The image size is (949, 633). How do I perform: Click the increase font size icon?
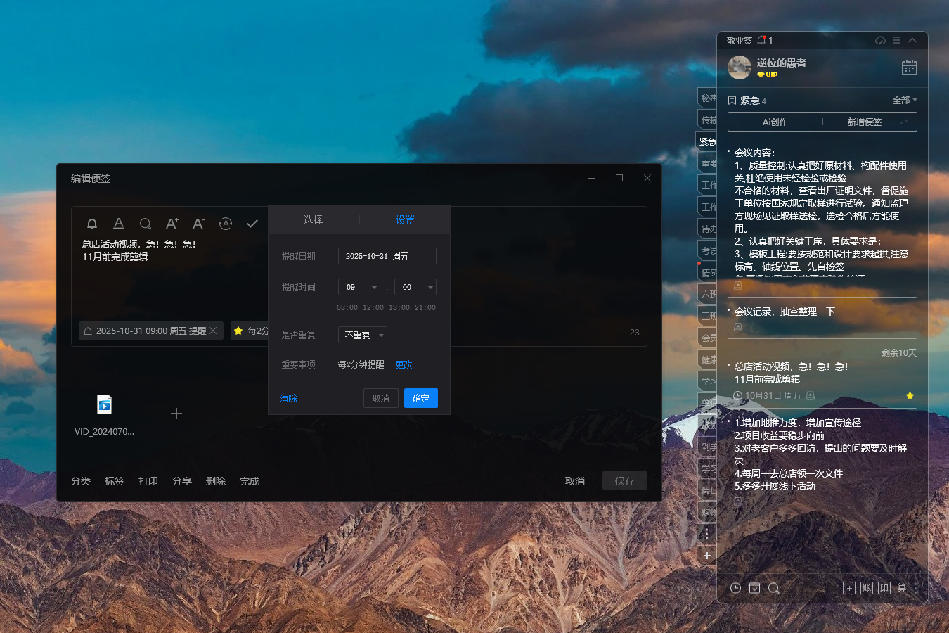pyautogui.click(x=172, y=224)
